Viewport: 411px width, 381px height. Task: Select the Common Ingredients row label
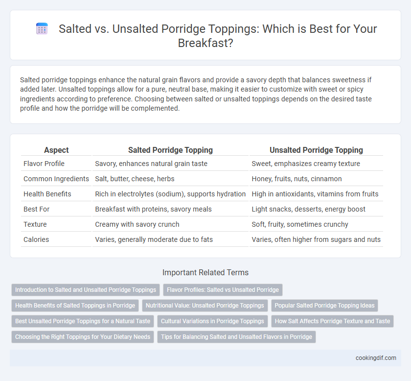click(x=56, y=179)
